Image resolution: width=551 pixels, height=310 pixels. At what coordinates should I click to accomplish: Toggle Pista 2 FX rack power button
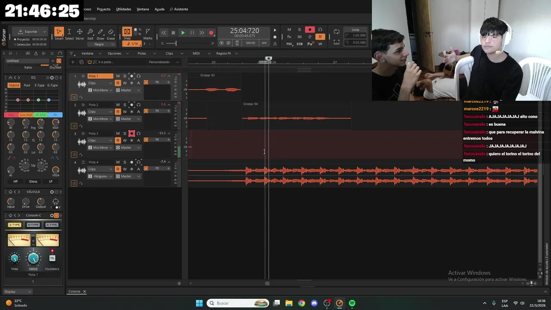[x=146, y=111]
